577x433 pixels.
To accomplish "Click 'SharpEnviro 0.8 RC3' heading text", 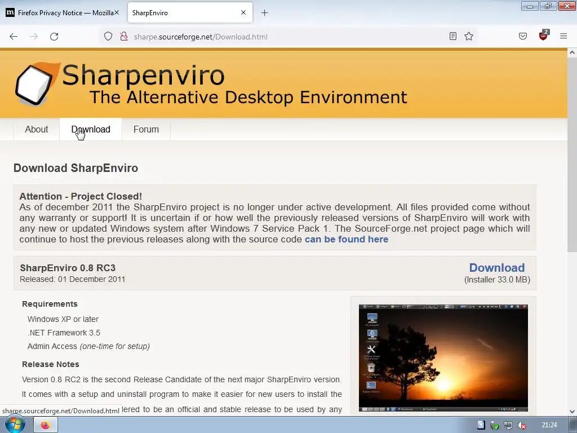I will click(68, 268).
